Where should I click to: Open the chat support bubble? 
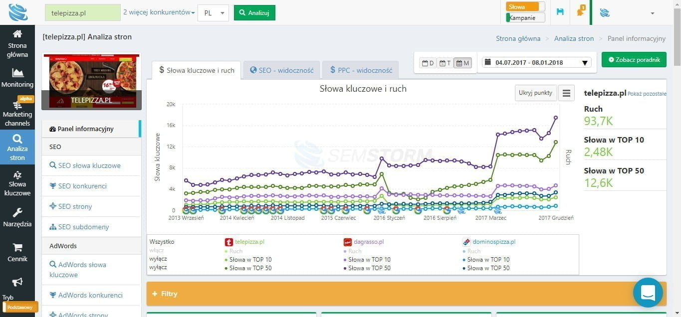point(648,293)
